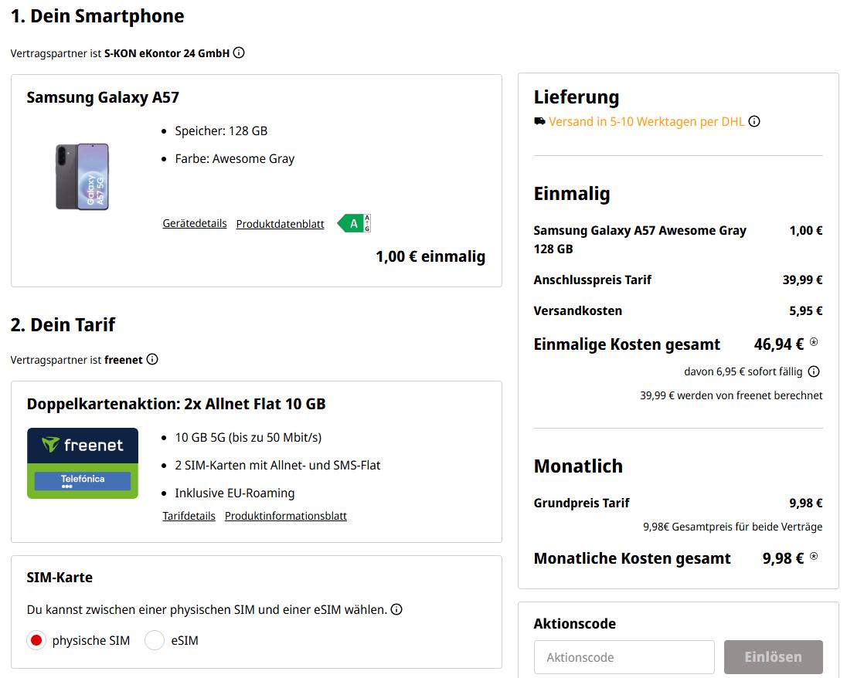Click the 'Lieferung' heading
The height and width of the screenshot is (678, 847).
tap(577, 97)
